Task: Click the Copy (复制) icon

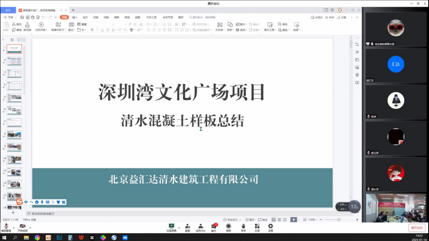Action: pyautogui.click(x=14, y=30)
